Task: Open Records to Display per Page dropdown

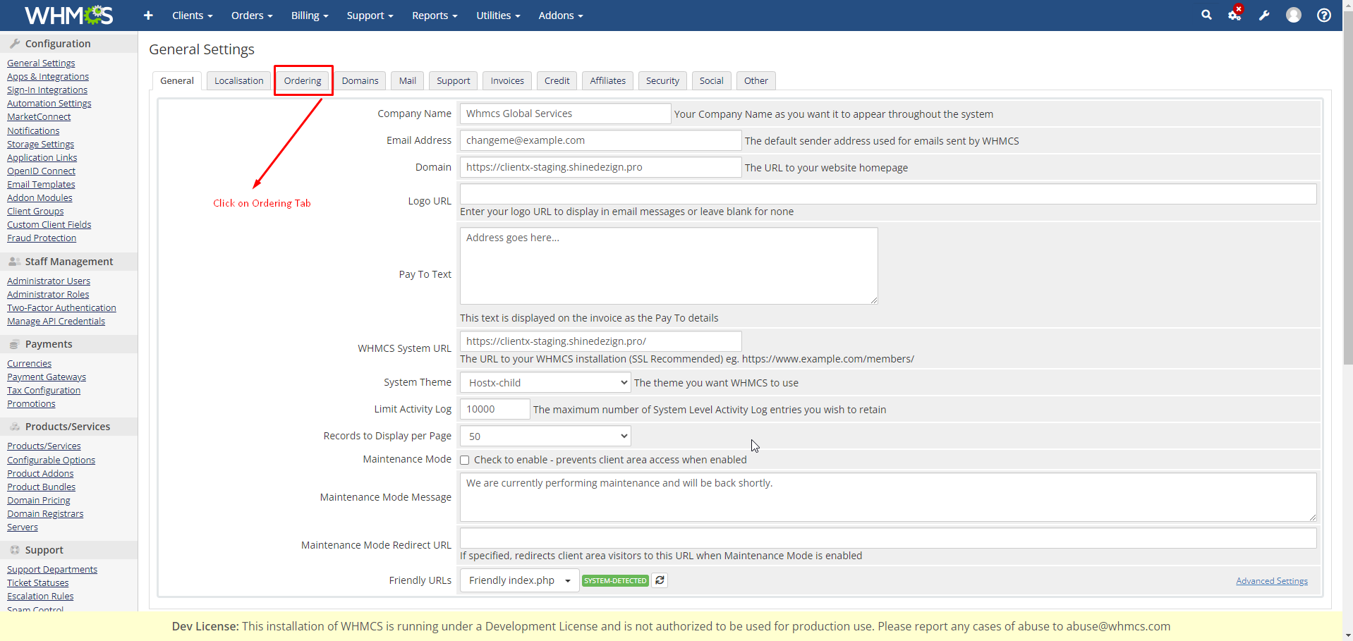Action: [545, 437]
